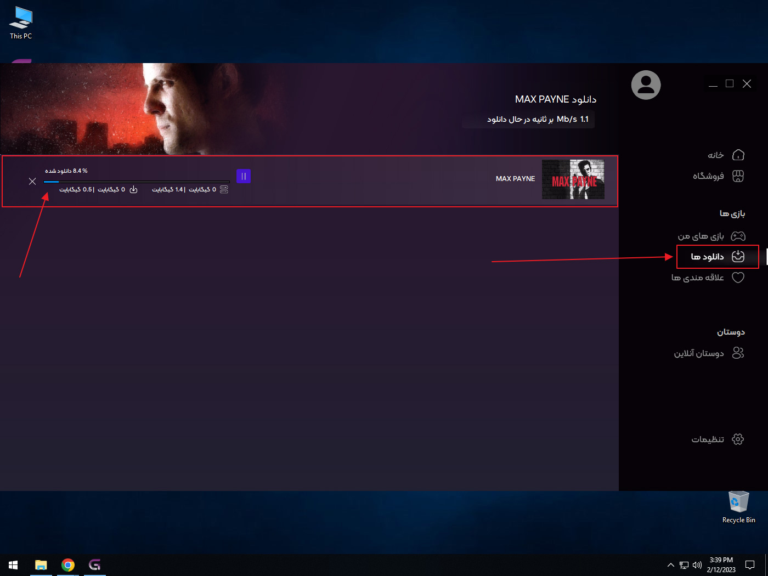This screenshot has height=576, width=768.
Task: Open the Store (فروشگاه) icon in sidebar
Action: 738,176
